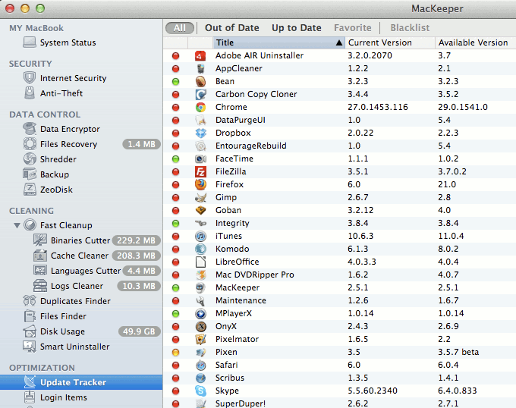This screenshot has height=408, width=516.
Task: Click the Current Version column header
Action: (x=390, y=42)
